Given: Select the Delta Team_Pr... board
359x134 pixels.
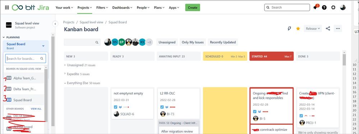Looking at the screenshot, I should pos(24,89).
